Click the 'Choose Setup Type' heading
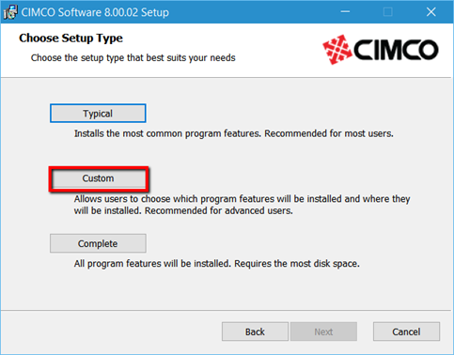This screenshot has width=454, height=355. tap(70, 39)
